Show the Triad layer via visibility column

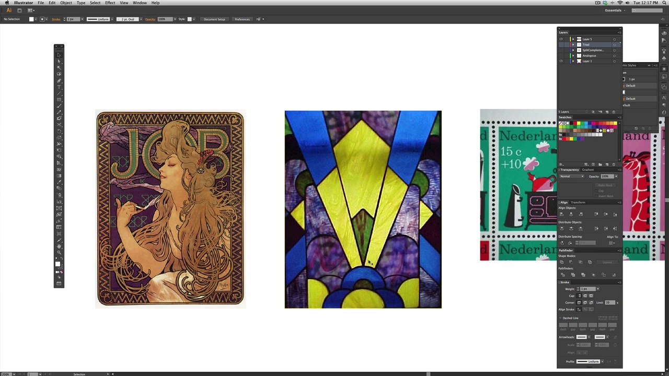[x=561, y=45]
